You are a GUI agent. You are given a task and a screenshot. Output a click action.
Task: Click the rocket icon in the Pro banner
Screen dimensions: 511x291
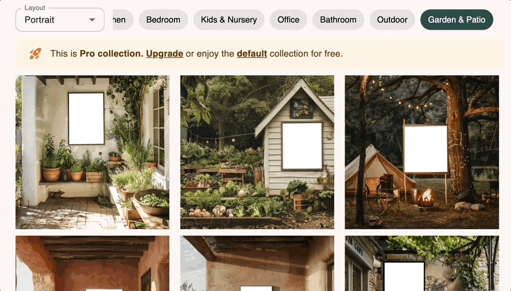click(x=35, y=53)
